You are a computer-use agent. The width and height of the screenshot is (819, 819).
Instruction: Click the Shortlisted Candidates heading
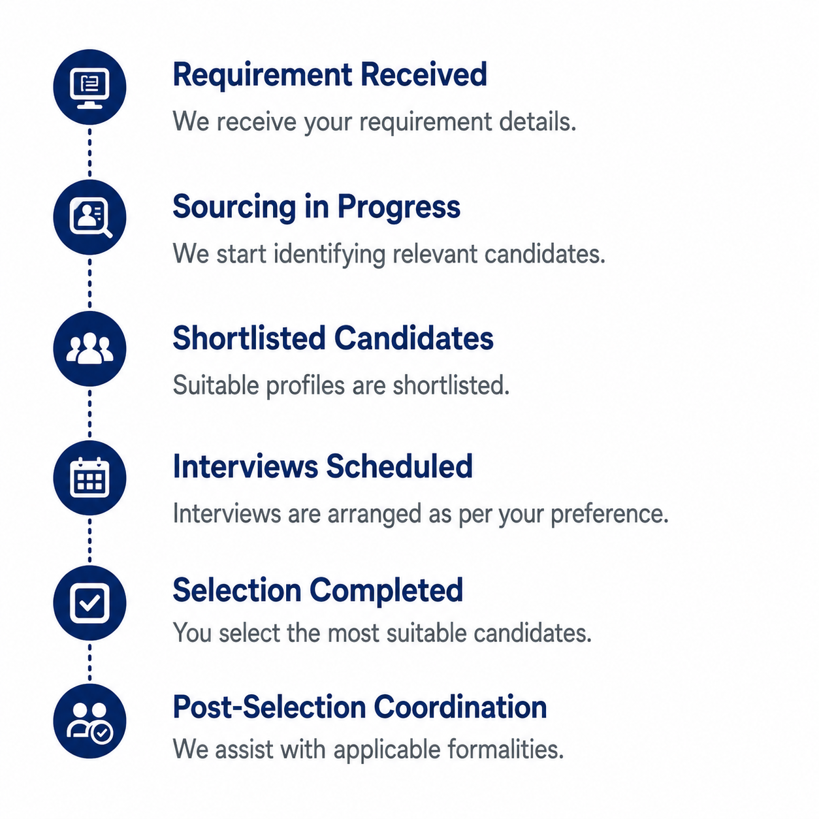tap(333, 338)
